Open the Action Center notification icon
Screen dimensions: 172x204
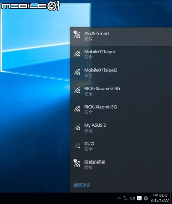click(x=140, y=198)
